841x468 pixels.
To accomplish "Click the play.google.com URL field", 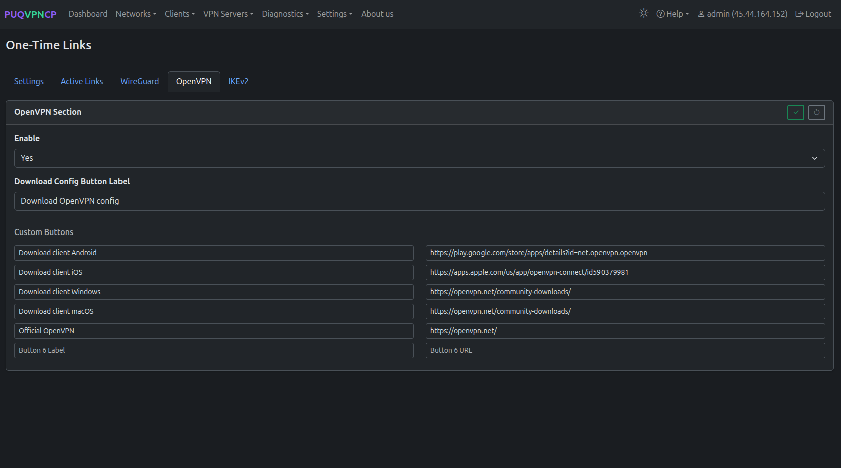I will (626, 253).
